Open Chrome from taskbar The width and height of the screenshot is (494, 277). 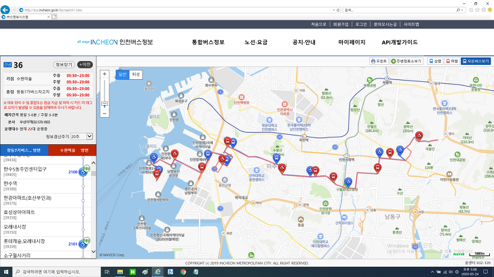[183, 272]
